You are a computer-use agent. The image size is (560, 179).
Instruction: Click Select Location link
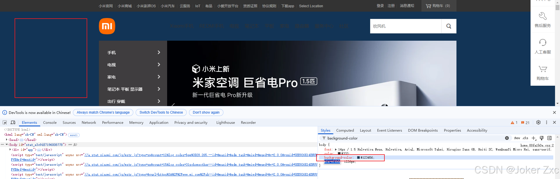(x=311, y=6)
